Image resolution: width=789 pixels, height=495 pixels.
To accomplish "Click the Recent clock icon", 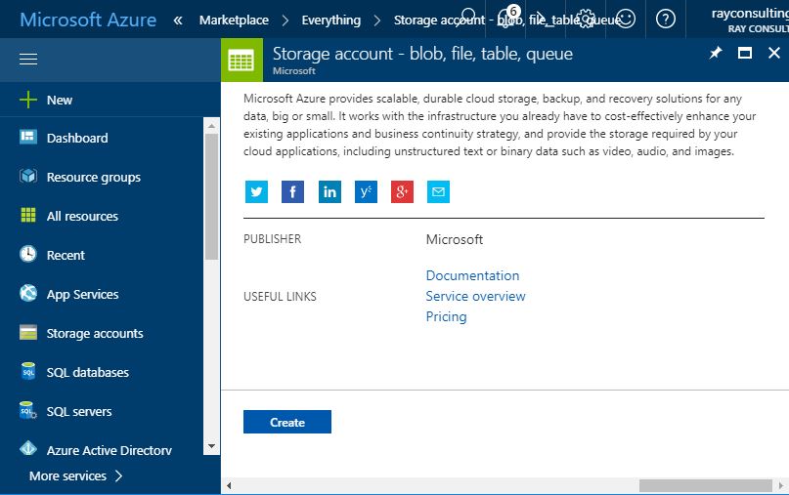I will pyautogui.click(x=28, y=254).
